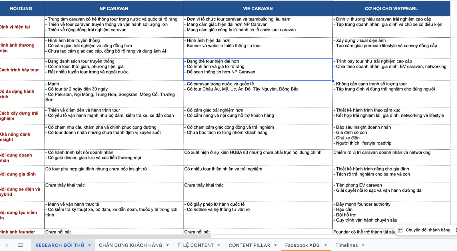
Task: Select the CƠ HỘI CHO VIETPEARL header cell
Action: (391, 9)
